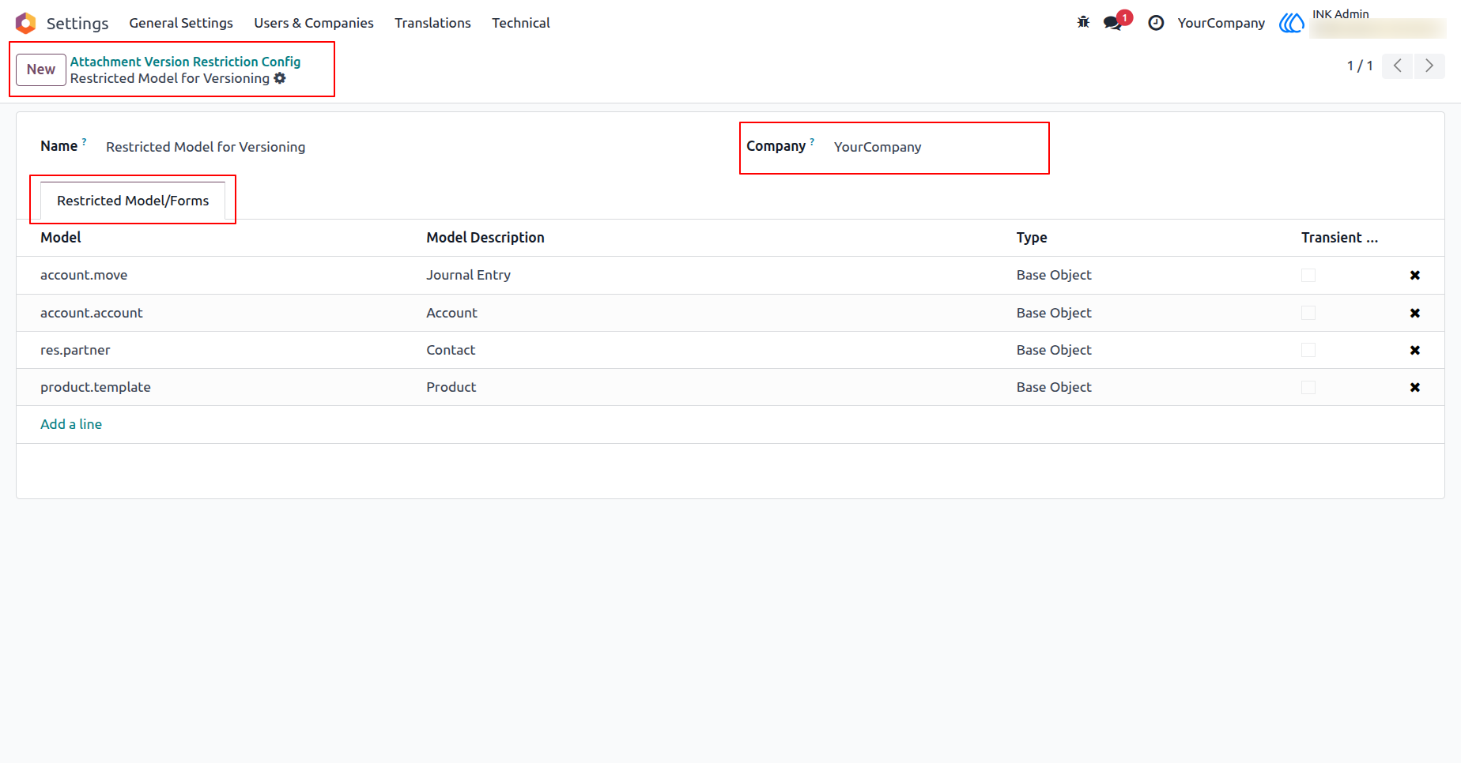Sort by the Type column header
1461x763 pixels.
point(1032,238)
